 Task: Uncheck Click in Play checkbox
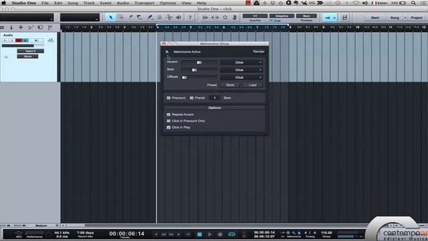pos(169,127)
